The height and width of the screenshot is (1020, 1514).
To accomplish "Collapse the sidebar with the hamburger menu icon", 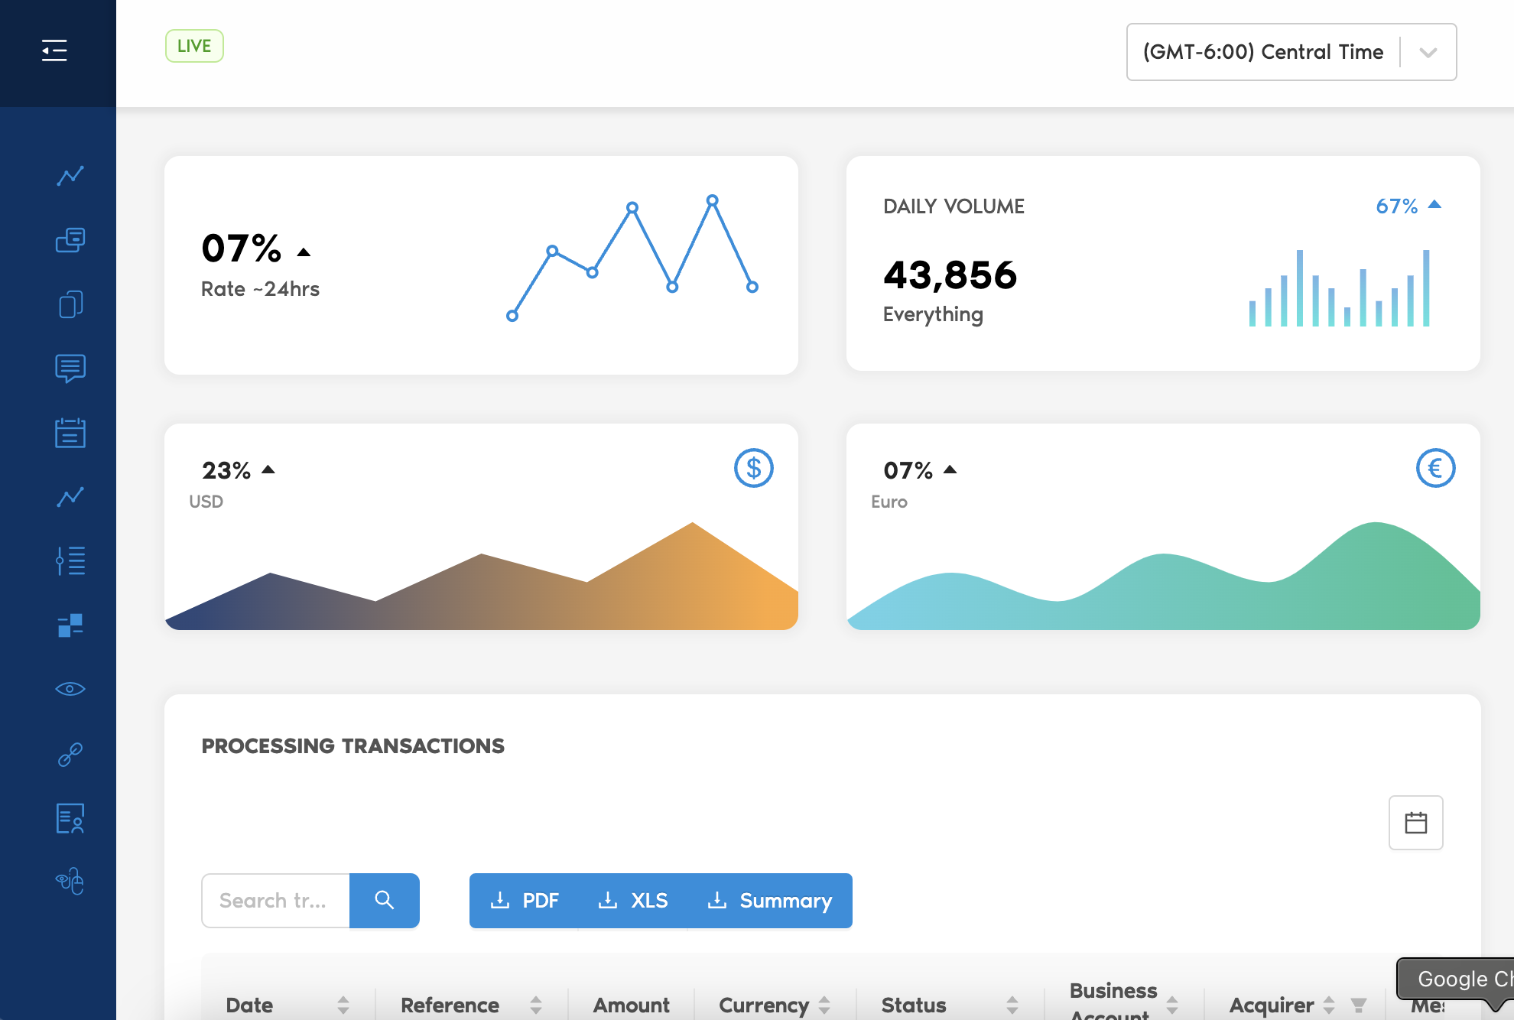I will tap(54, 50).
